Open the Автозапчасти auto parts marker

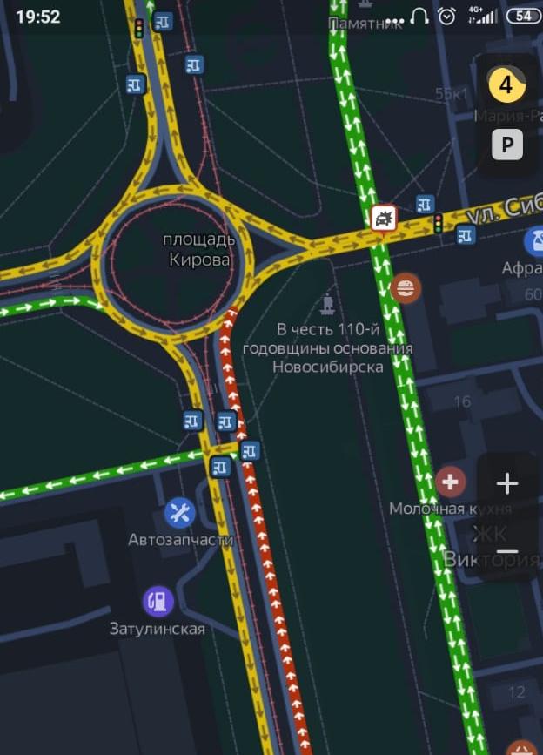(180, 513)
